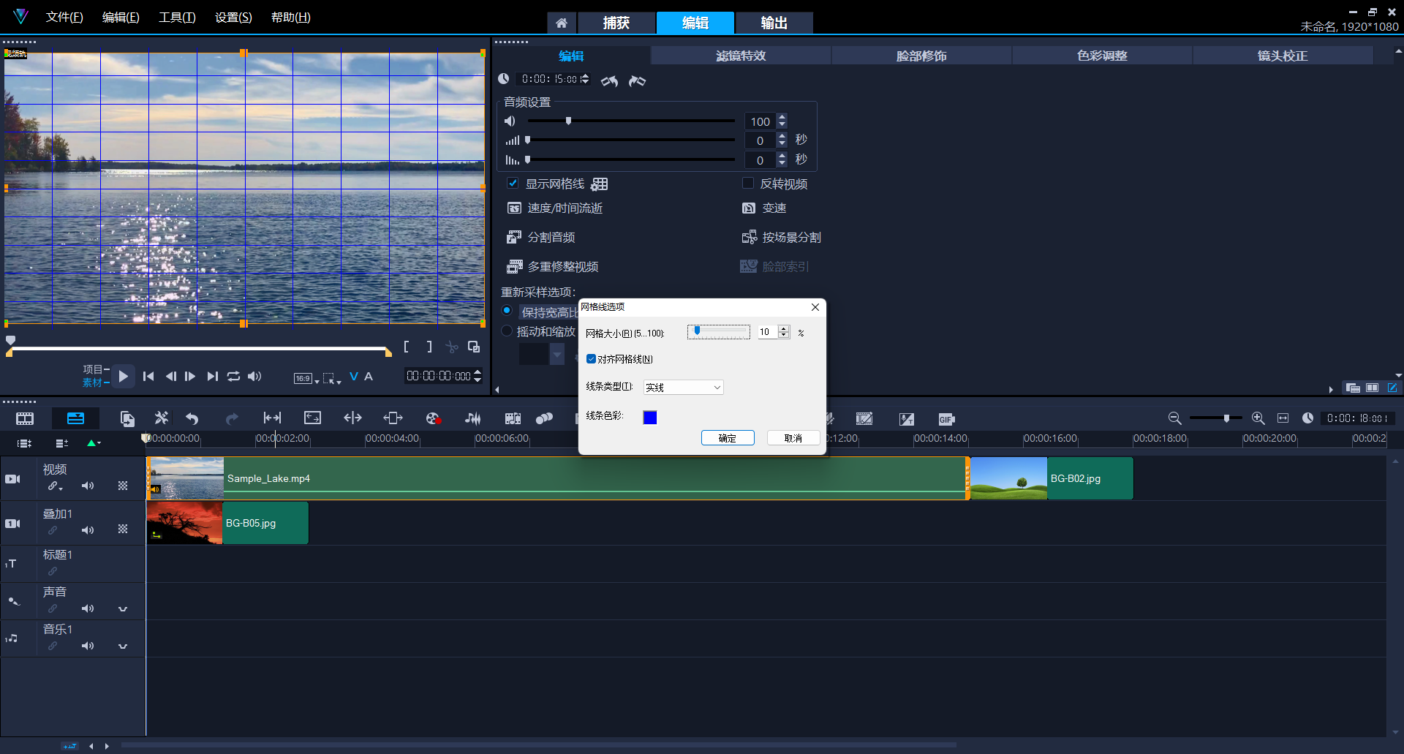Zoom out the timeline
Screen dimensions: 1404x754
coord(1174,418)
